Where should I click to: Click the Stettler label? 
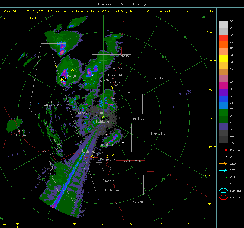click(x=158, y=78)
